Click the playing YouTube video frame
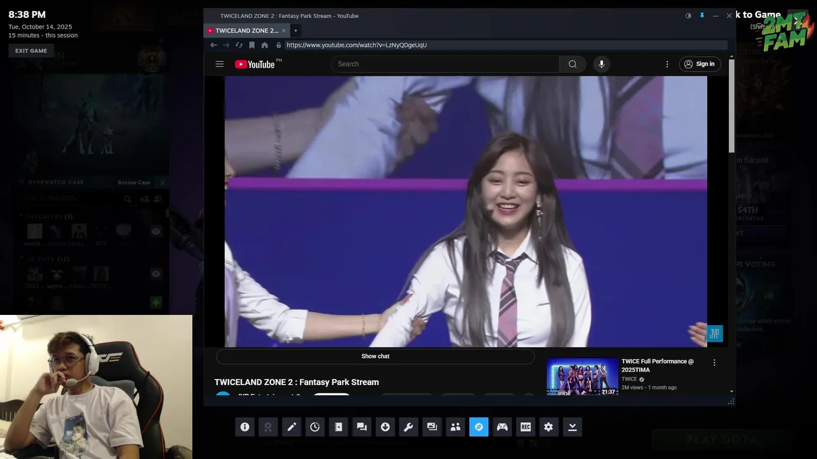The width and height of the screenshot is (817, 459). click(x=466, y=212)
